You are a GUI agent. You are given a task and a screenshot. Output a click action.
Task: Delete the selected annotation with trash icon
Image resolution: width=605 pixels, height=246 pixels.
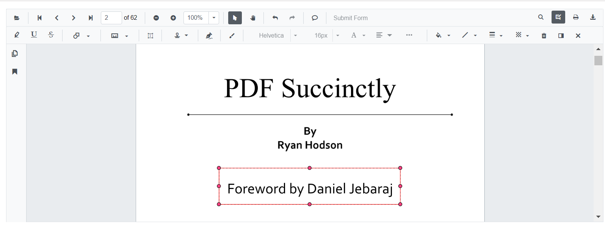pos(544,36)
